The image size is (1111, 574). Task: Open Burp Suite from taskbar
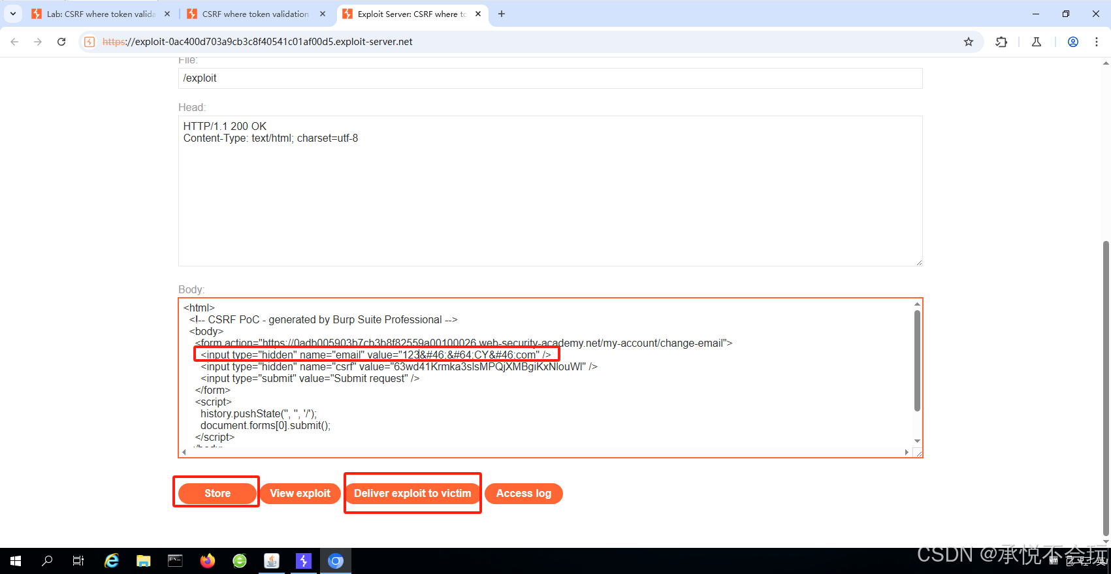click(x=304, y=561)
